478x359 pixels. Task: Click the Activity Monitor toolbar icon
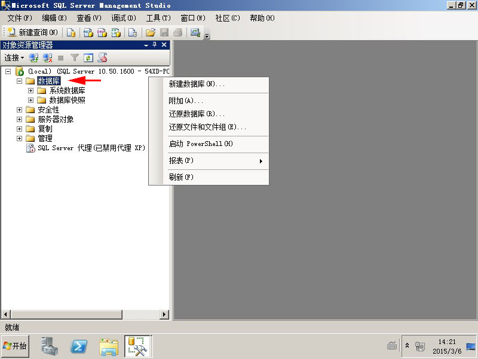(195, 32)
